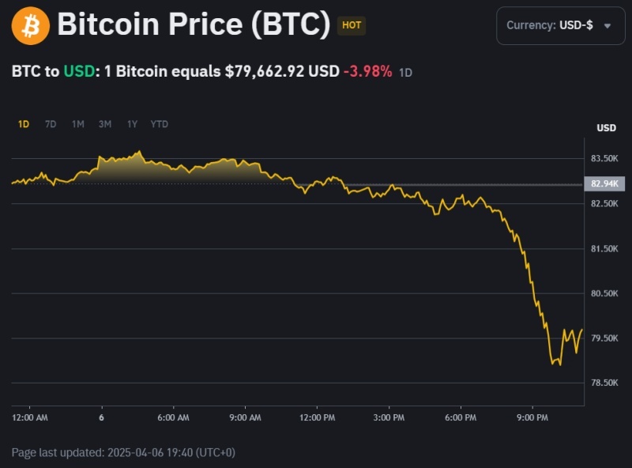
Task: Click the orange Bitcoin coin symbol
Action: [x=30, y=25]
